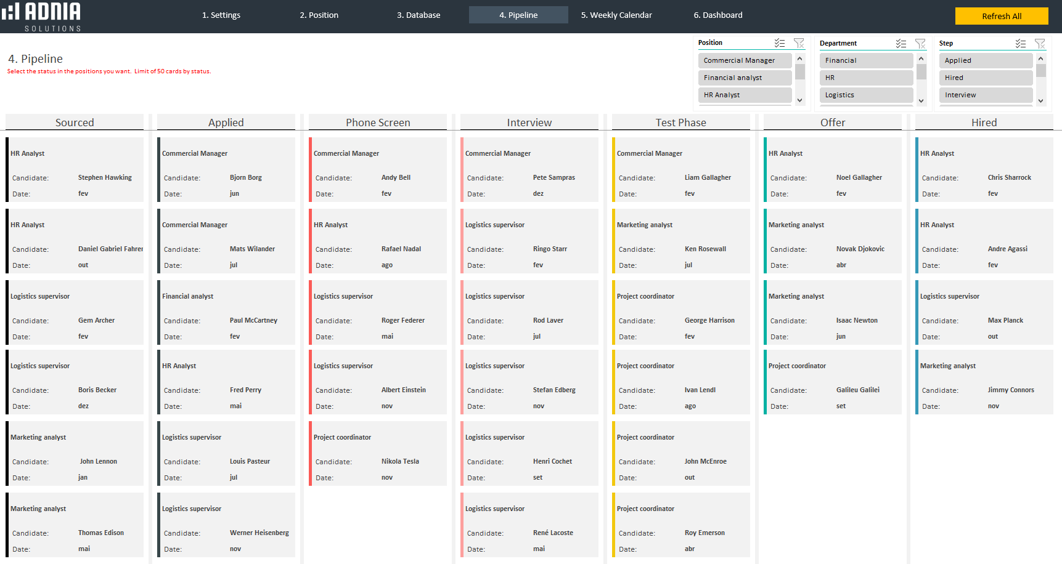This screenshot has height=564, width=1062.
Task: Clear the Position slicer filter
Action: 799,43
